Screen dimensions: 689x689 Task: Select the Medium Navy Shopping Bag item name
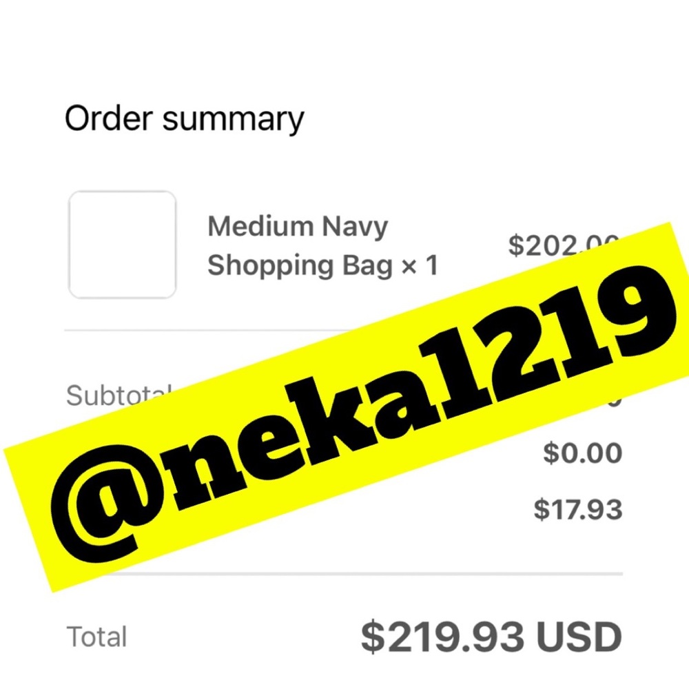click(322, 246)
